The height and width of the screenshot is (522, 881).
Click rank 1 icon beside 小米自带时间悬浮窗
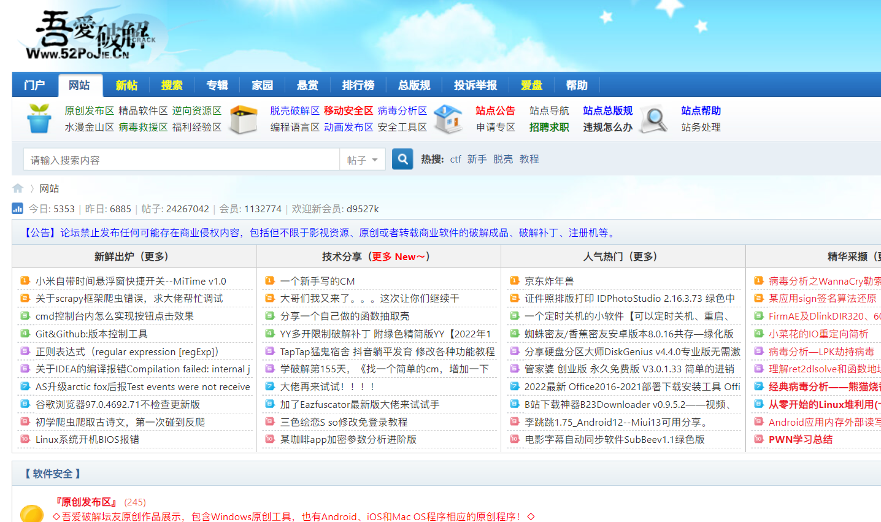[25, 280]
